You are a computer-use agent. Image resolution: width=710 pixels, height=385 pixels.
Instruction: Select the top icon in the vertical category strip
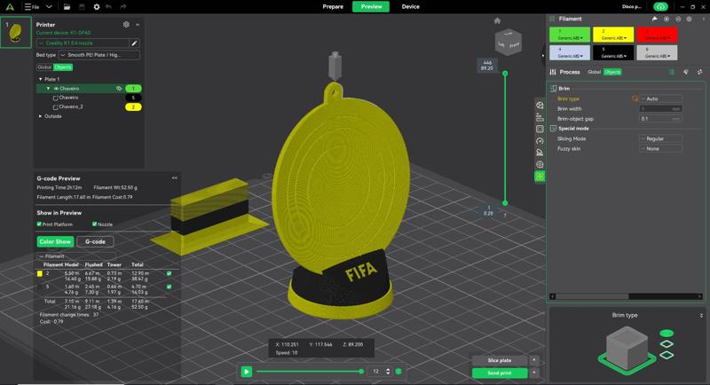(540, 106)
